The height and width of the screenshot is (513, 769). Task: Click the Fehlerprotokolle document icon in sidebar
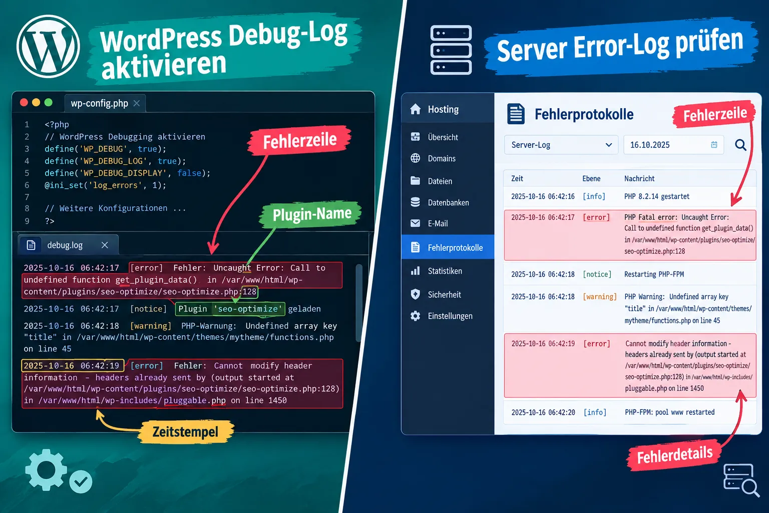point(415,247)
